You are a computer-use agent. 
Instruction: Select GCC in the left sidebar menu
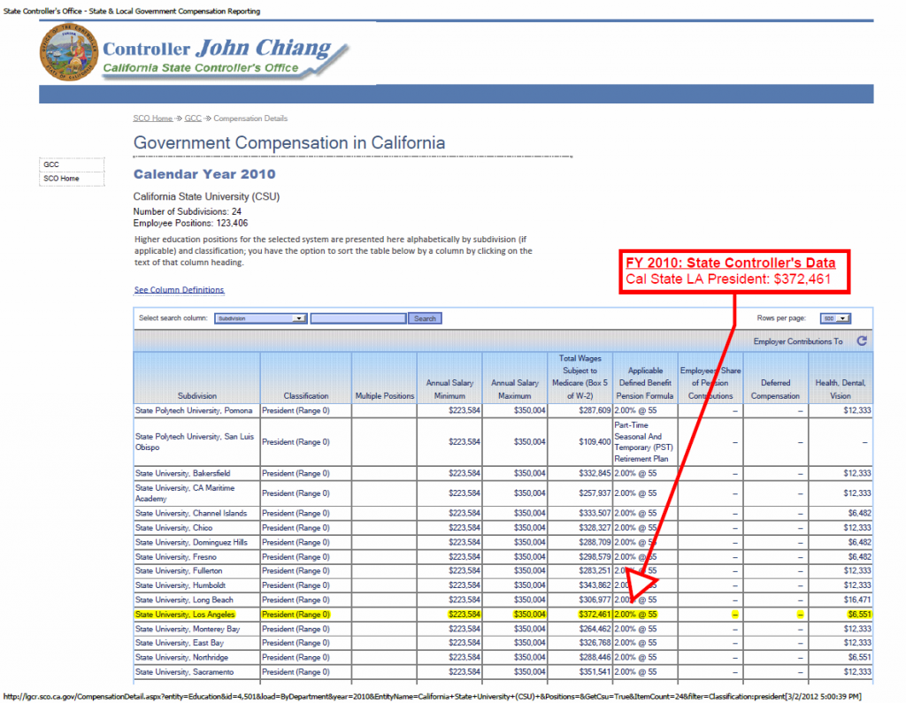click(51, 164)
